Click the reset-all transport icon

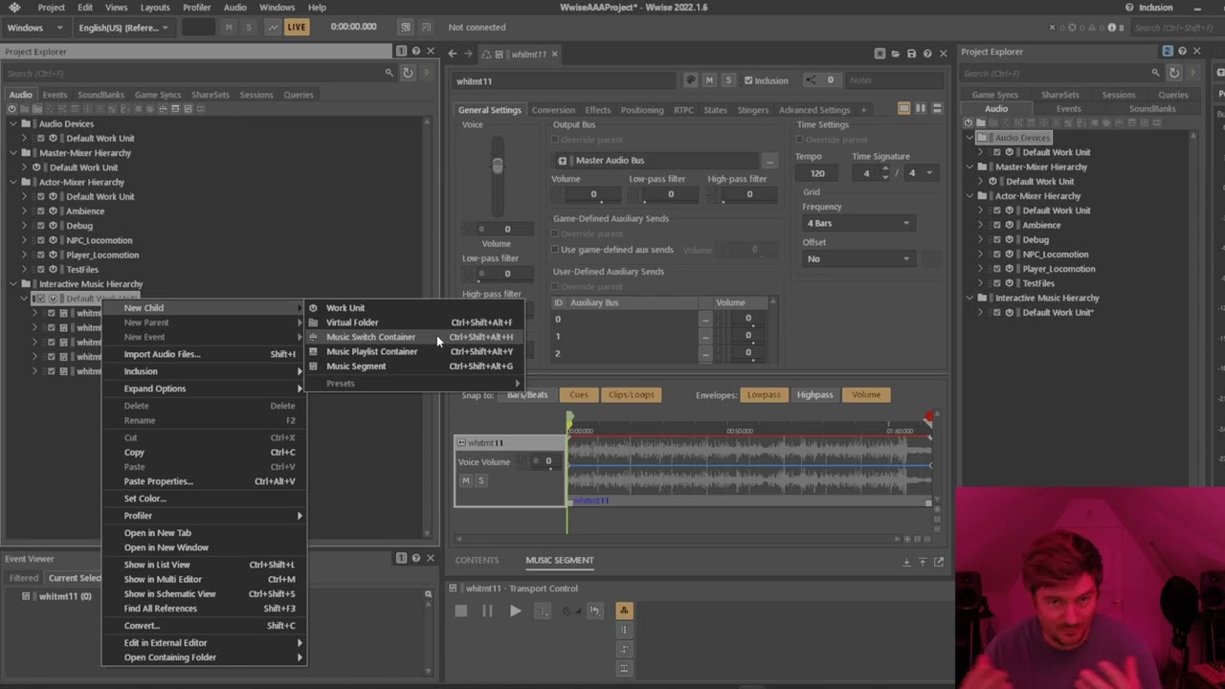pyautogui.click(x=594, y=611)
